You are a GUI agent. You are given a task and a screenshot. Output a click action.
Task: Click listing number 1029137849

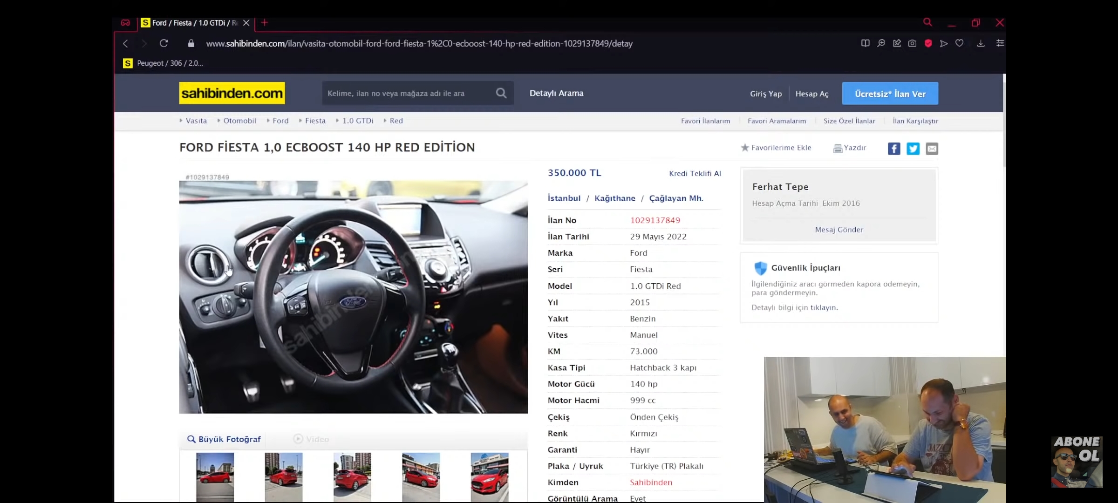655,220
